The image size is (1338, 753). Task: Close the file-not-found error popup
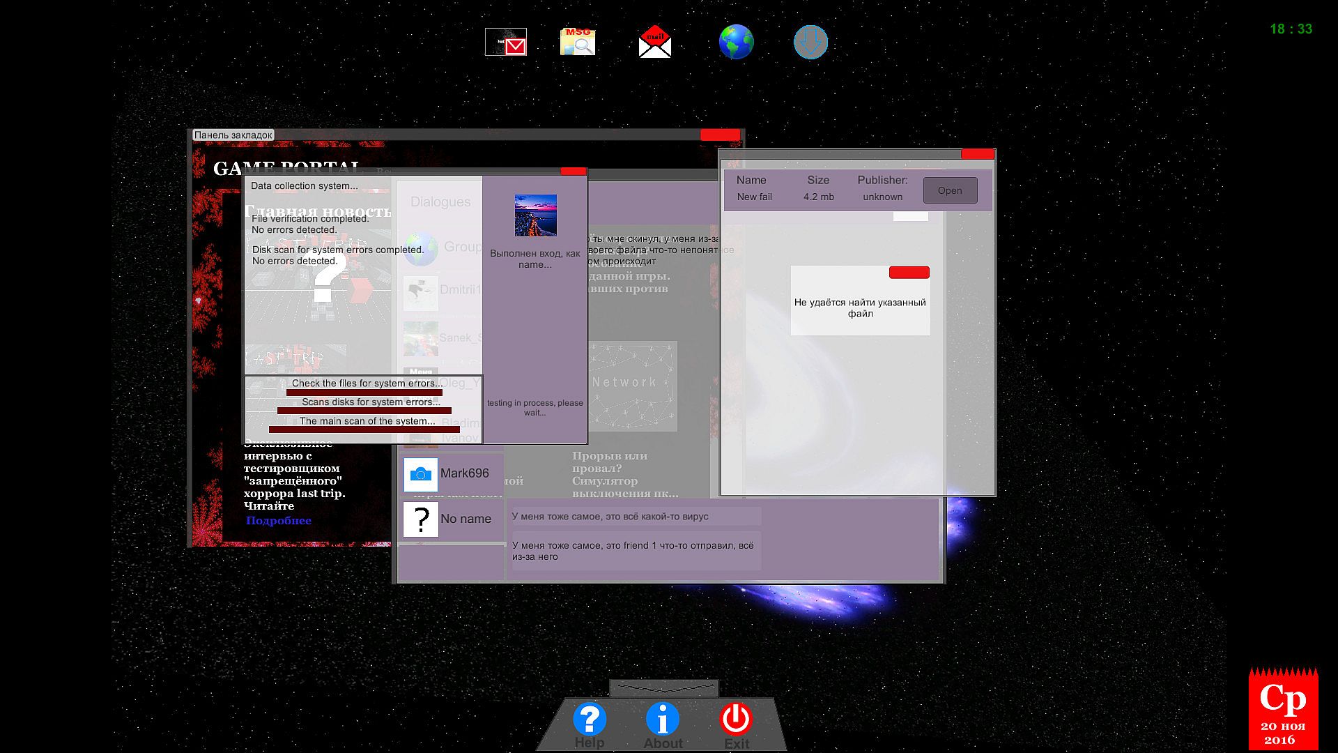pos(909,273)
